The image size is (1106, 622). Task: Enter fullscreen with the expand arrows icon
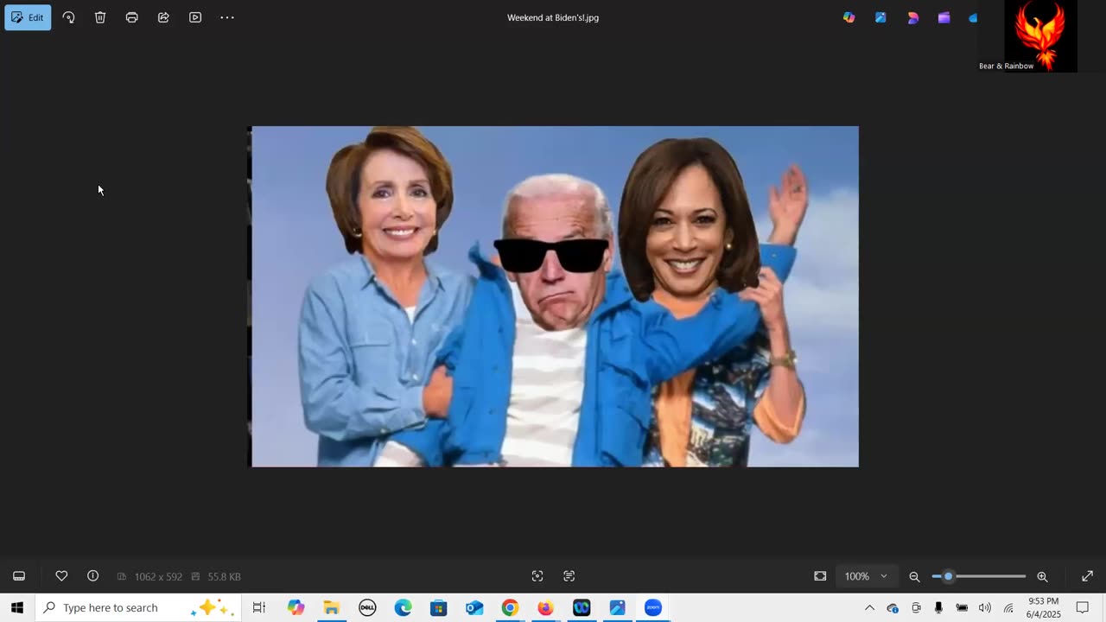[1087, 576]
